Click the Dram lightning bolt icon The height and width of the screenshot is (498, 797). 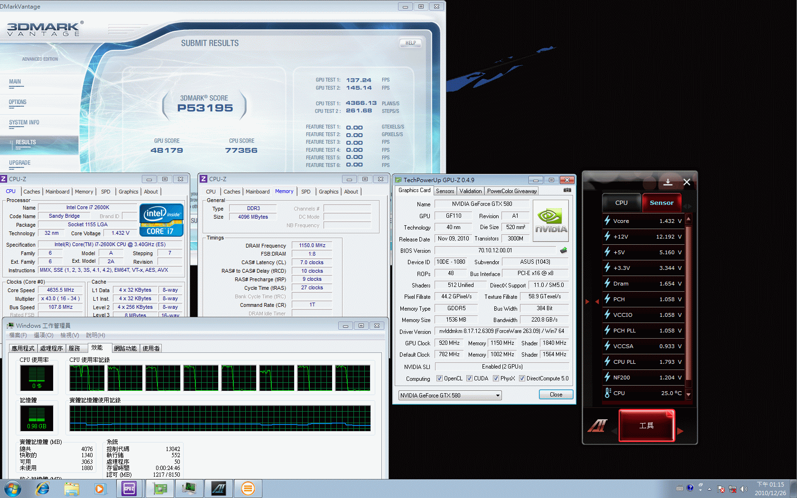pyautogui.click(x=607, y=283)
